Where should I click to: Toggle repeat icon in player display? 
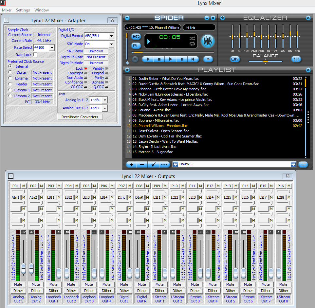(192, 44)
